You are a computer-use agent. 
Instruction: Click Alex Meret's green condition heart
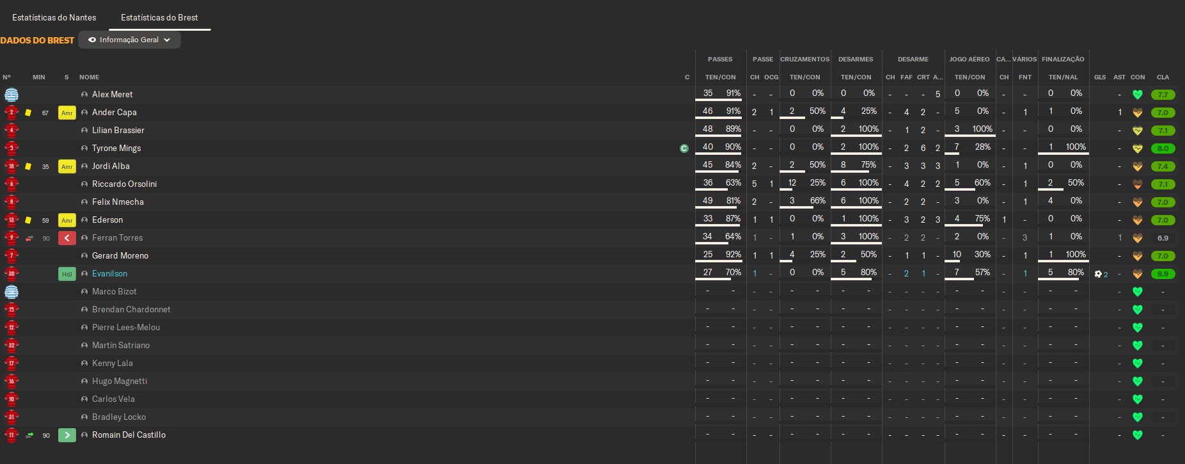tap(1137, 95)
